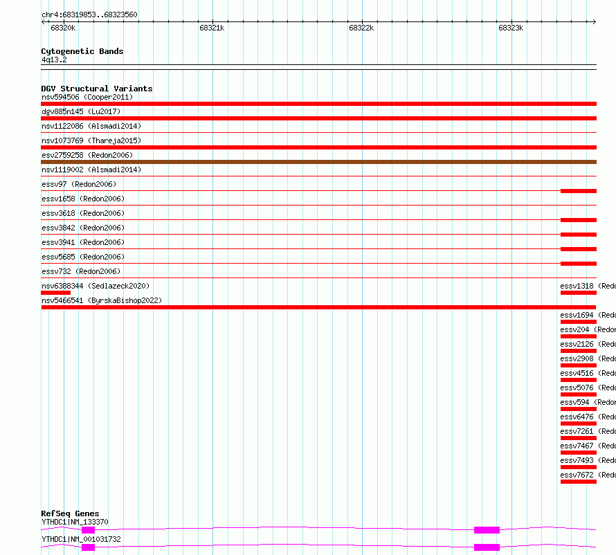
Task: Click the ruler's right arrowhead
Action: (594, 21)
